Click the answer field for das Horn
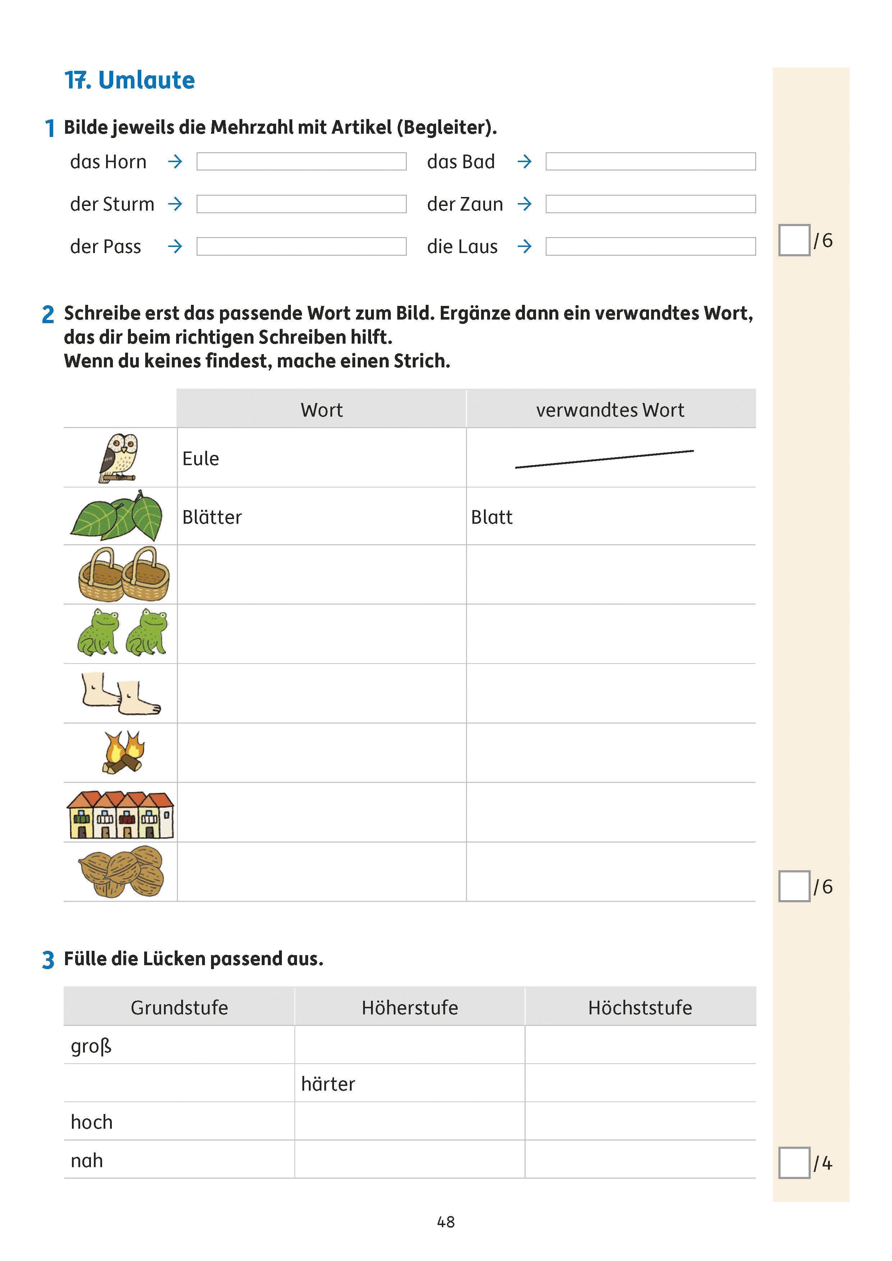This screenshot has width=892, height=1261. point(301,161)
